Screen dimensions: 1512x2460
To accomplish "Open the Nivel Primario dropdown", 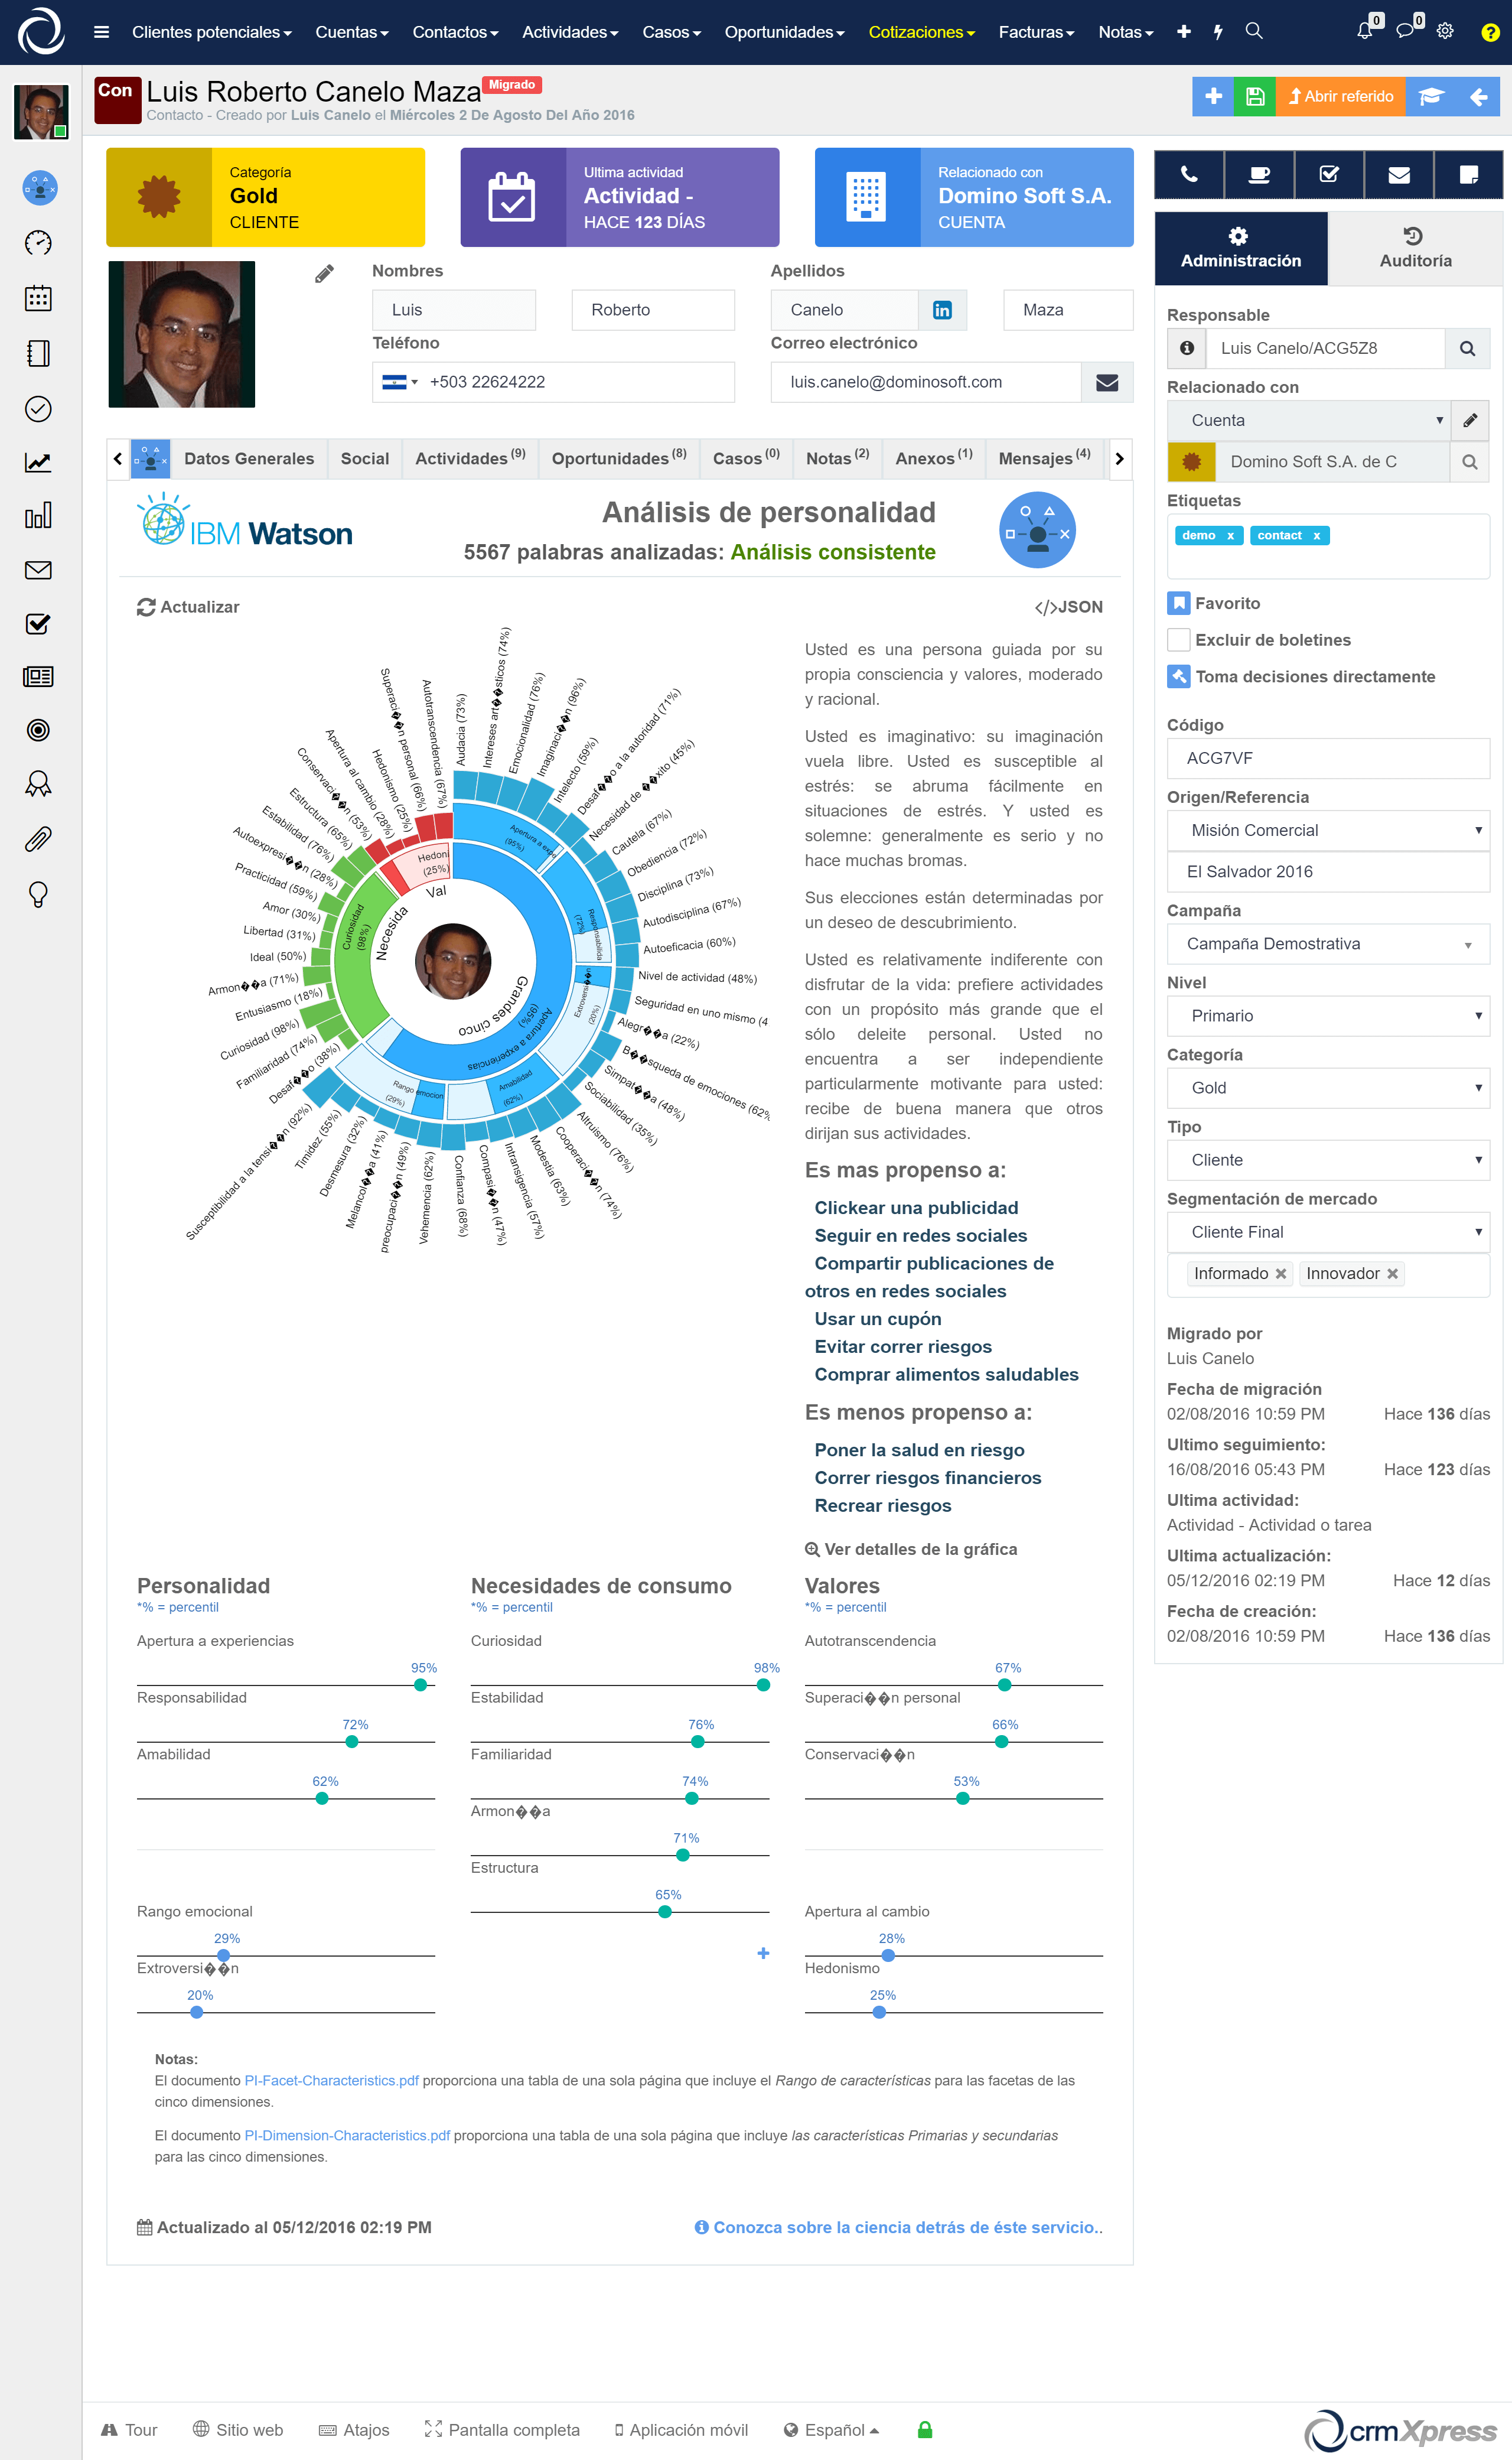I will (x=1328, y=1015).
